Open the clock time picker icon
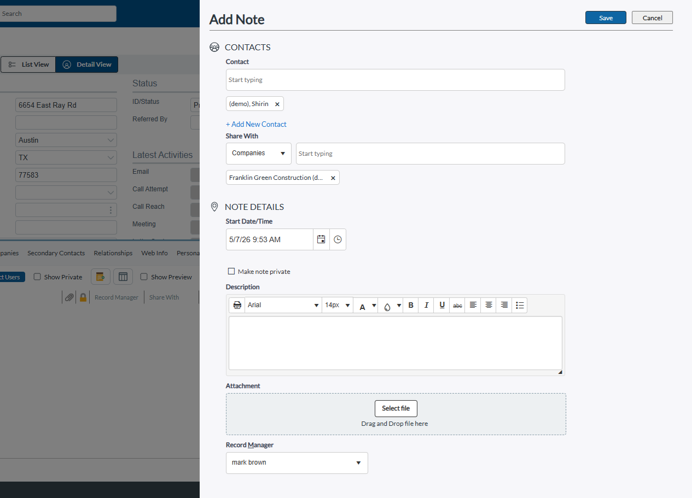692x498 pixels. pyautogui.click(x=338, y=239)
